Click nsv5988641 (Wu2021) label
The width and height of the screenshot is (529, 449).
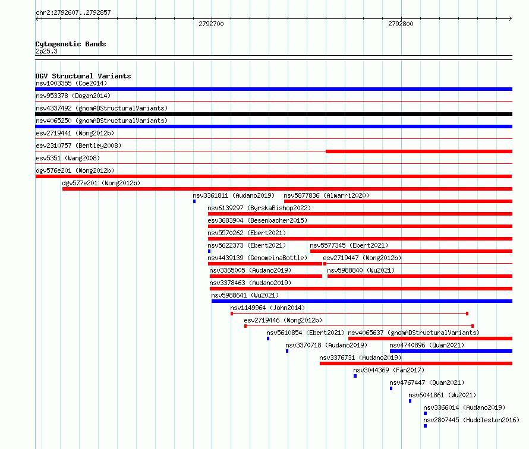coord(245,295)
